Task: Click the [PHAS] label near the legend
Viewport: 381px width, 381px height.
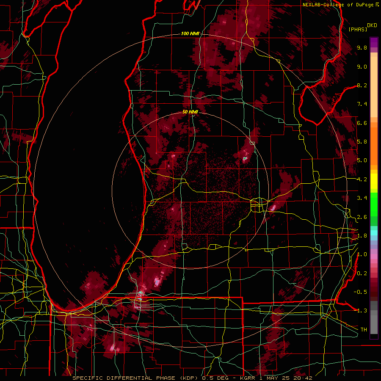Action: tap(358, 29)
